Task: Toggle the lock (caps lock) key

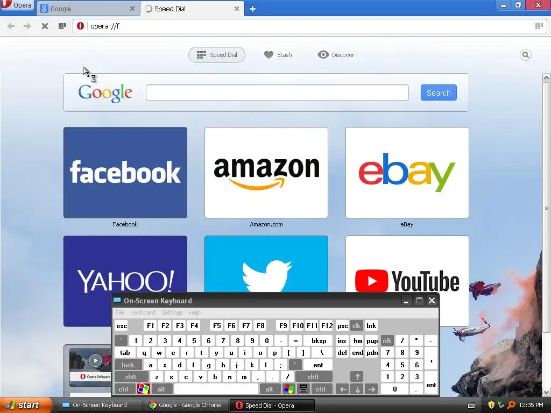Action: pyautogui.click(x=128, y=365)
